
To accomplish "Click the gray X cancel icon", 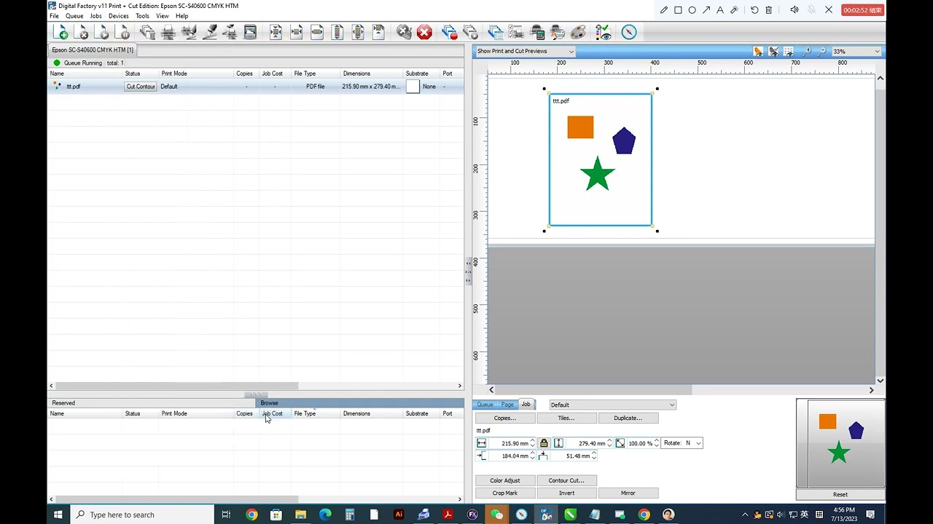I will point(404,32).
